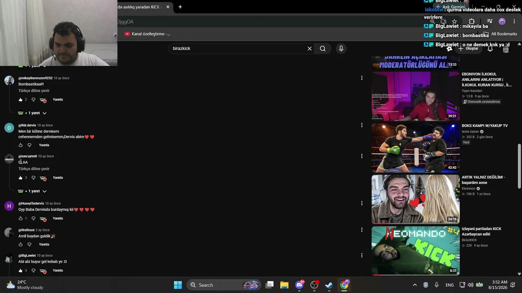Start voice search with the microphone

(341, 48)
